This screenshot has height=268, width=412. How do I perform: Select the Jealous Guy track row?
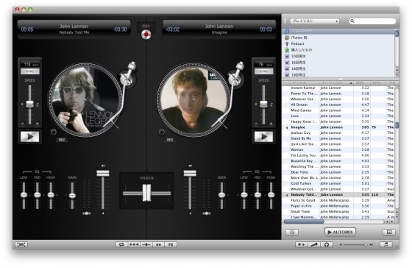(x=339, y=133)
